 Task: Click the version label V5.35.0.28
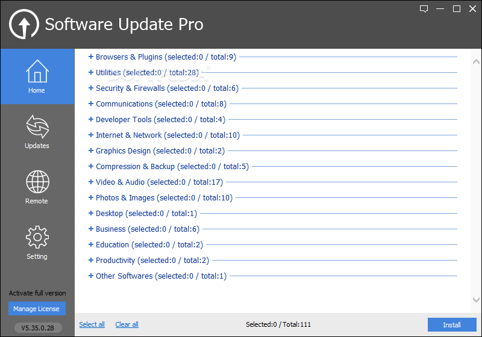point(38,328)
